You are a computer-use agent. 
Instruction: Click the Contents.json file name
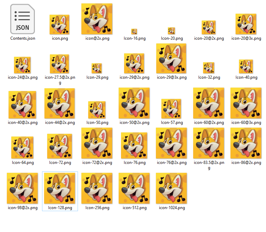[23, 38]
